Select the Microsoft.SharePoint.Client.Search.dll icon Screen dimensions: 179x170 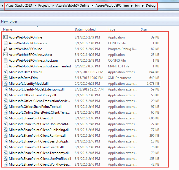6,147
